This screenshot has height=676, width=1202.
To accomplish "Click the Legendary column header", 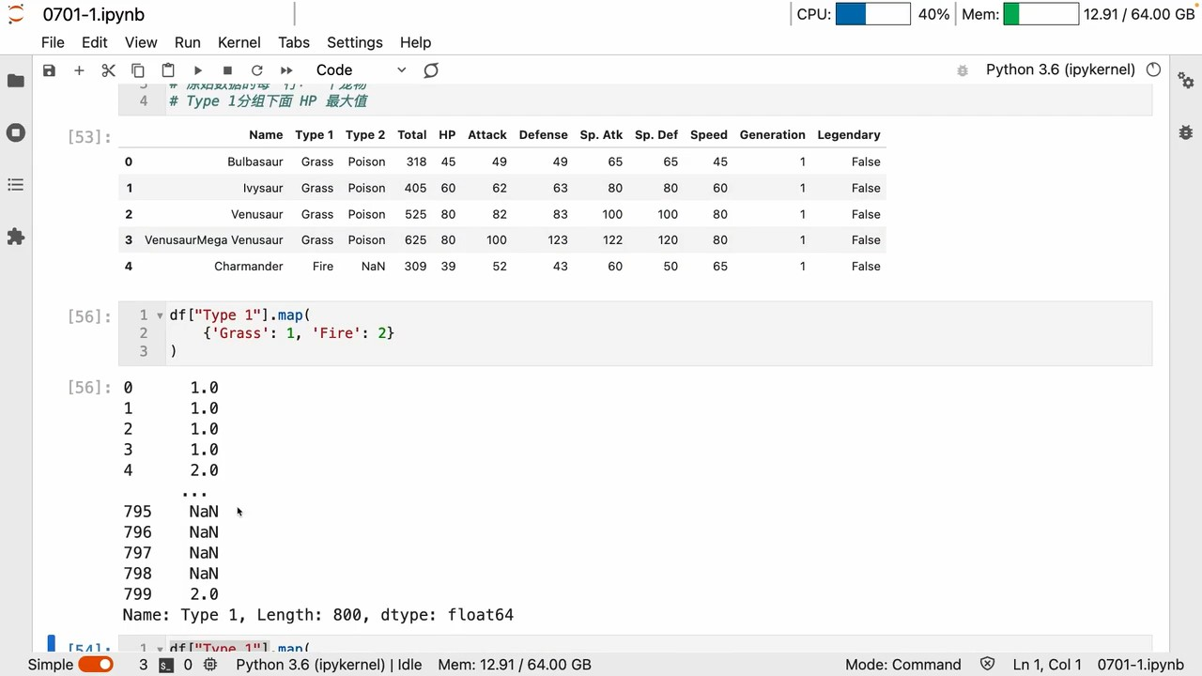I will [x=849, y=135].
